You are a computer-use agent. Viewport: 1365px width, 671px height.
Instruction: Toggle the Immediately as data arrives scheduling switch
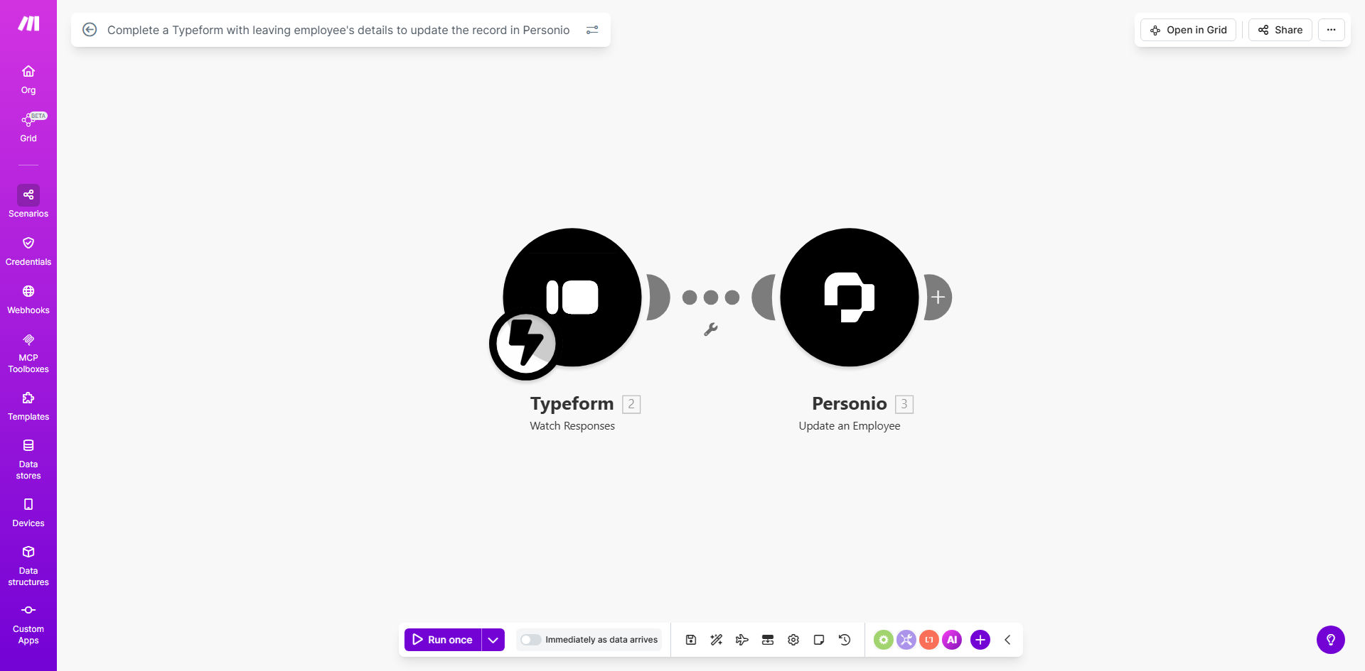tap(530, 640)
